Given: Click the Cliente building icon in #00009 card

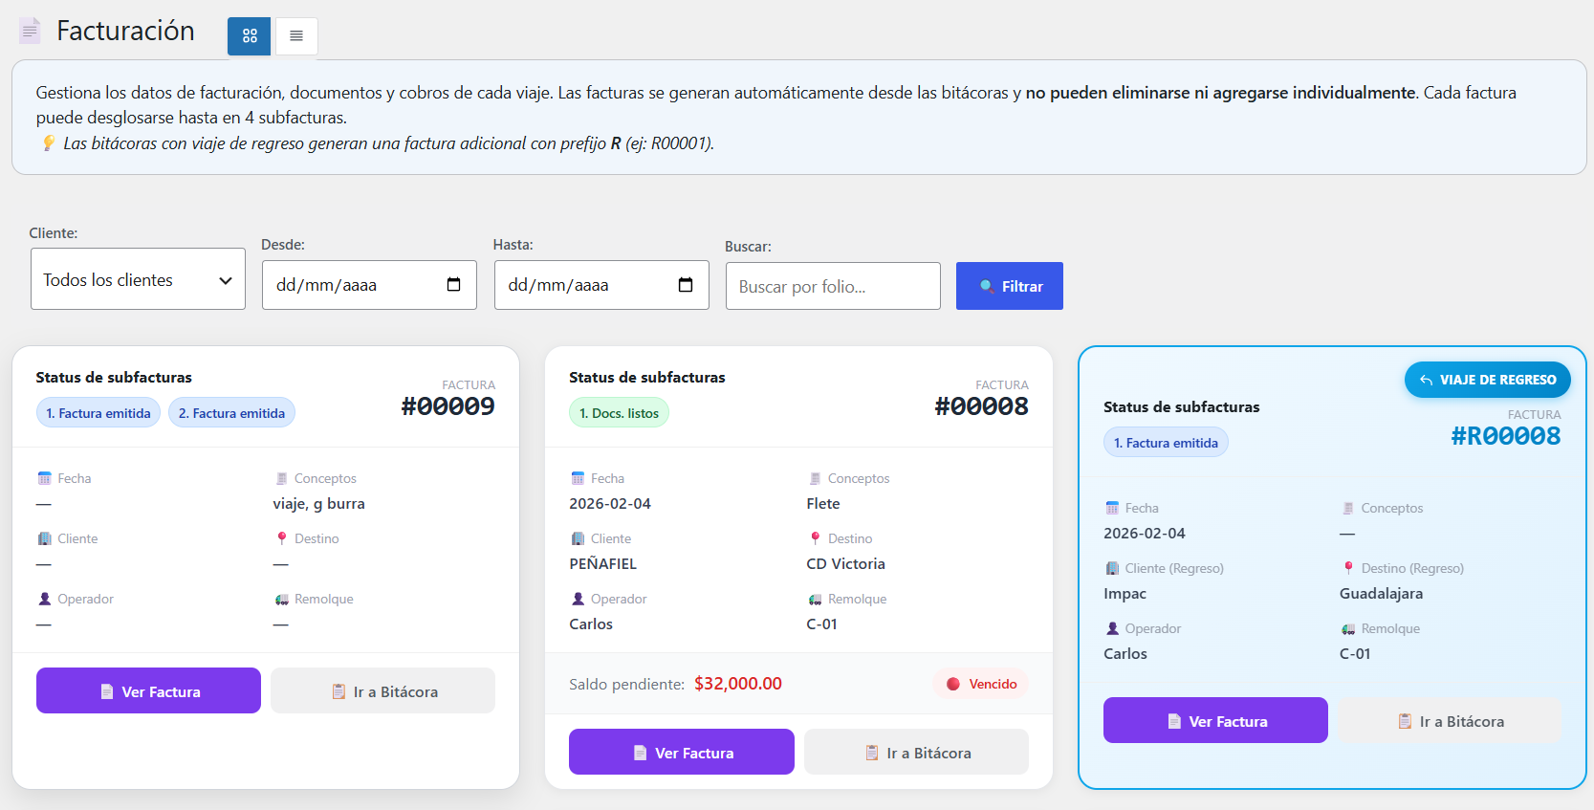Looking at the screenshot, I should pyautogui.click(x=45, y=538).
